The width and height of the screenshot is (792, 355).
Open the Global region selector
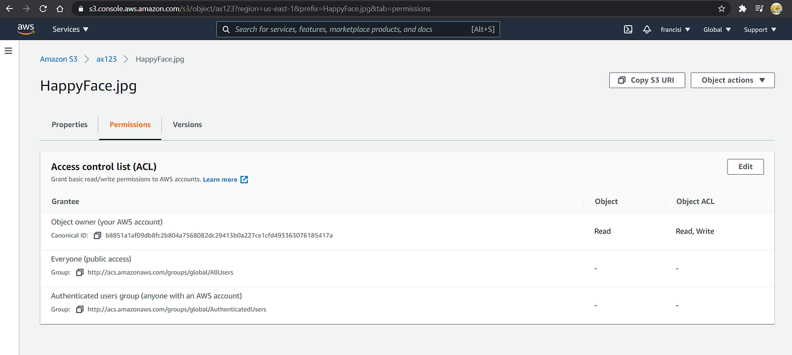[717, 29]
